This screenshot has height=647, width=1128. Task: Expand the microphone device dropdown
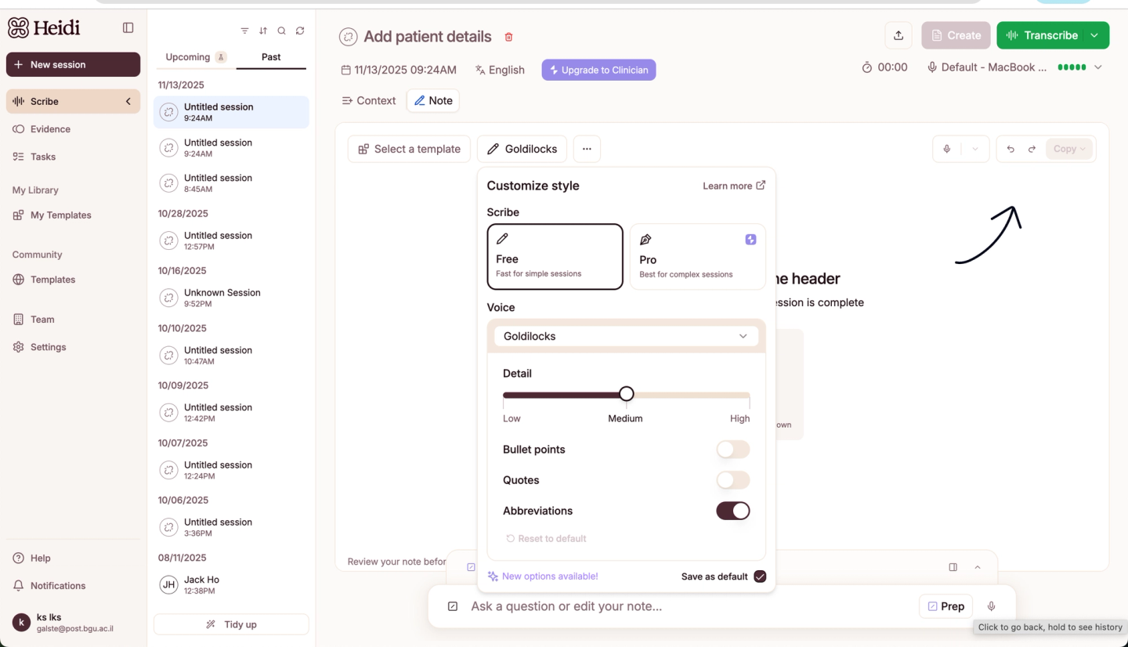pos(1098,67)
